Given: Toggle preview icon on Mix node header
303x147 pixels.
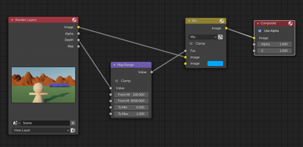Looking at the screenshot, I should coord(222,21).
